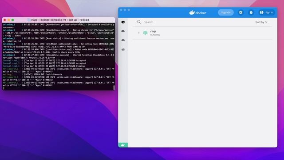The width and height of the screenshot is (284, 160).
Task: Open Docker settings gear
Action: [241, 12]
